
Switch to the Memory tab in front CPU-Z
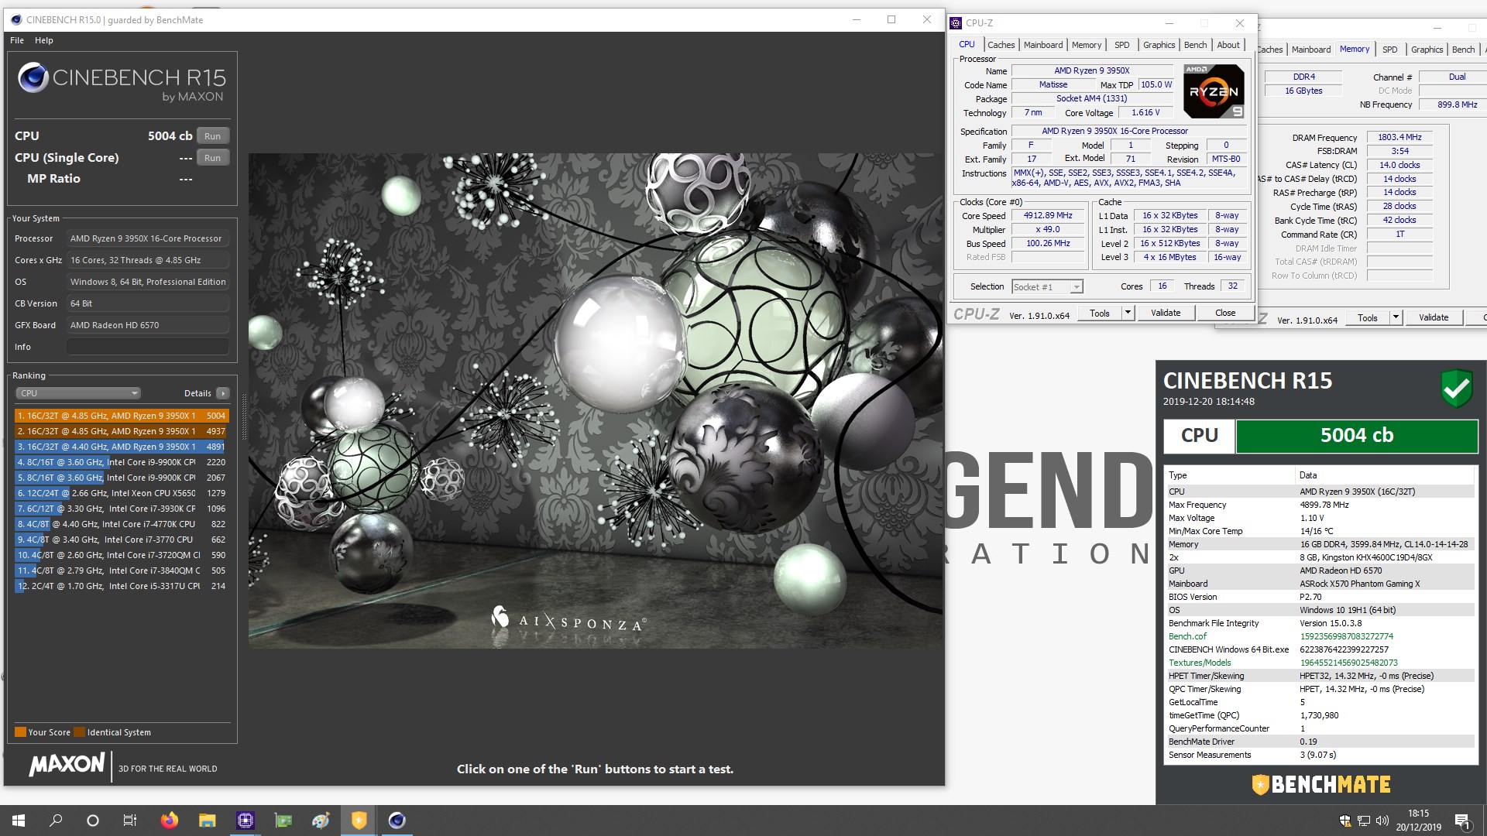(x=1087, y=45)
